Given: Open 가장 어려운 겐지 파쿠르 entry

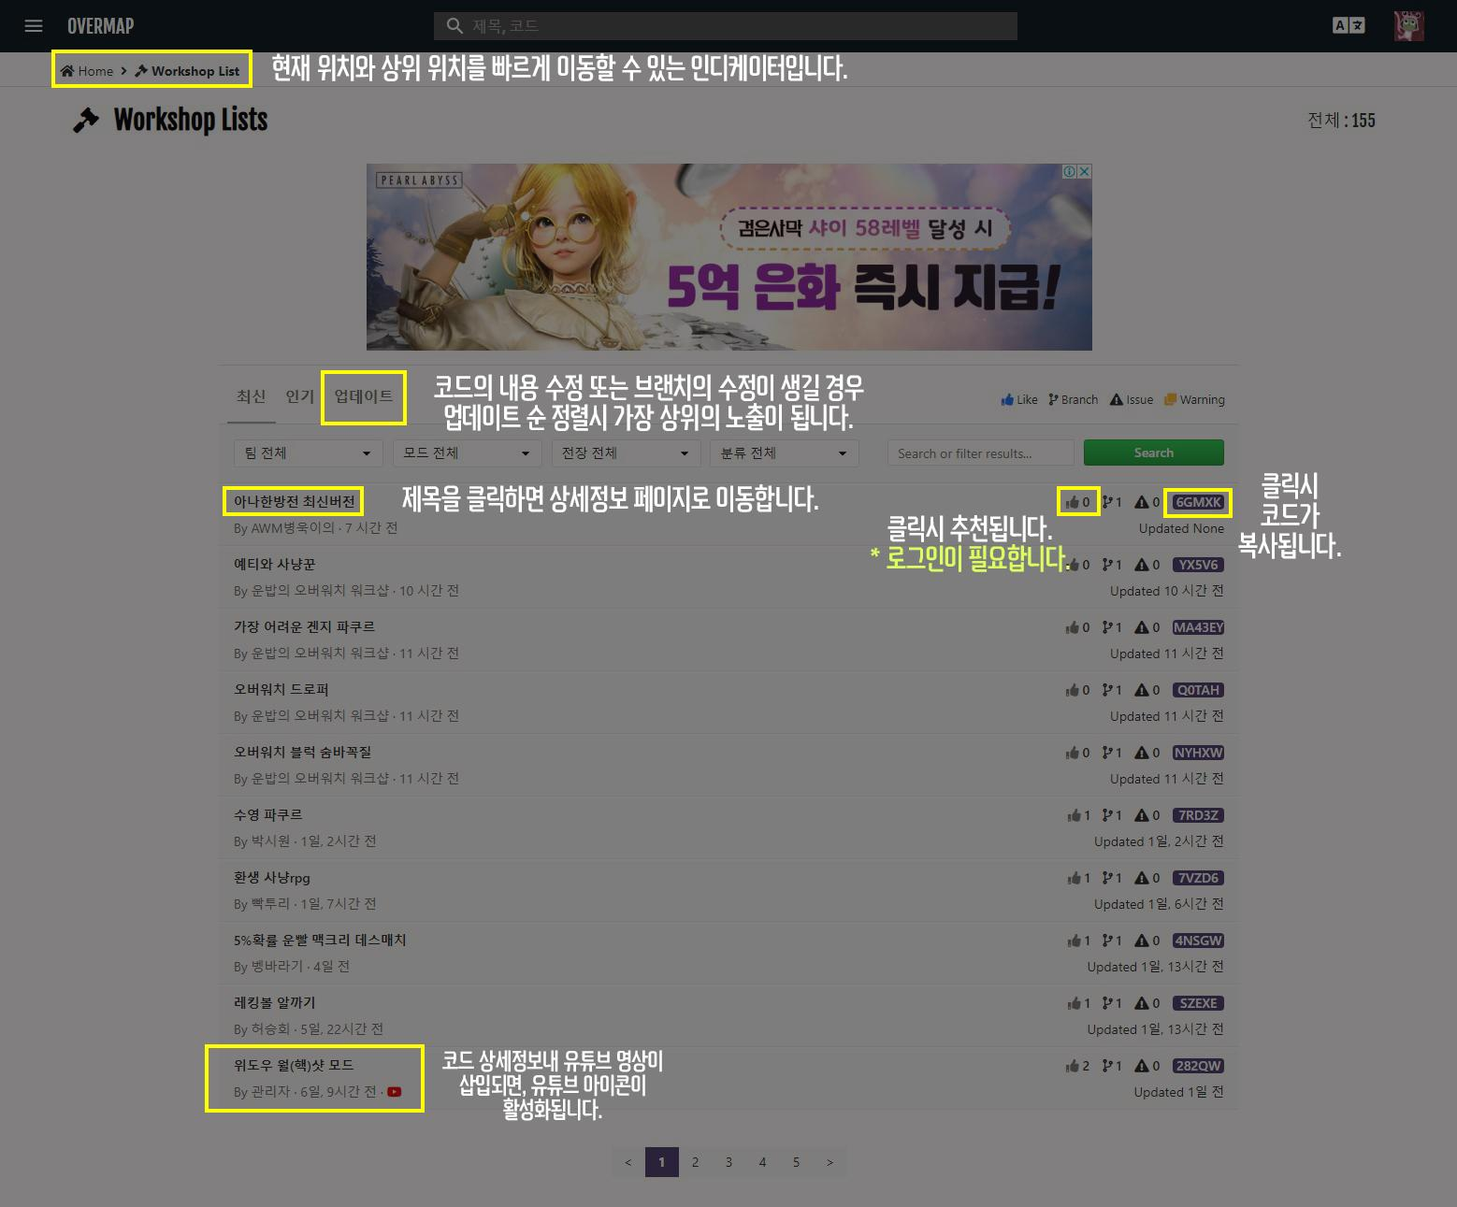Looking at the screenshot, I should [x=304, y=626].
